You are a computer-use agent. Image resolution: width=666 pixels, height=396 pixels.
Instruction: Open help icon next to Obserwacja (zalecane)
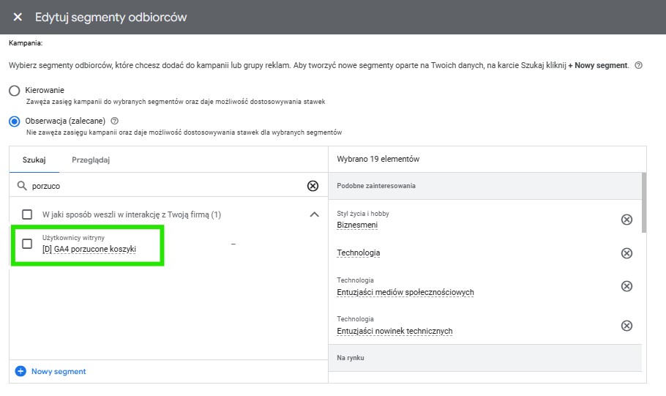click(x=114, y=121)
